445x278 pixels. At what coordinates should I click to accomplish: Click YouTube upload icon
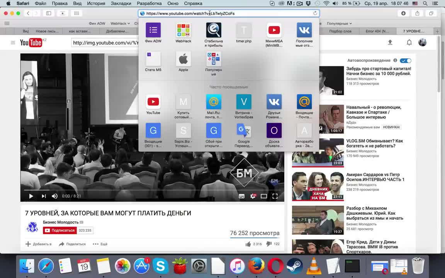point(390,42)
